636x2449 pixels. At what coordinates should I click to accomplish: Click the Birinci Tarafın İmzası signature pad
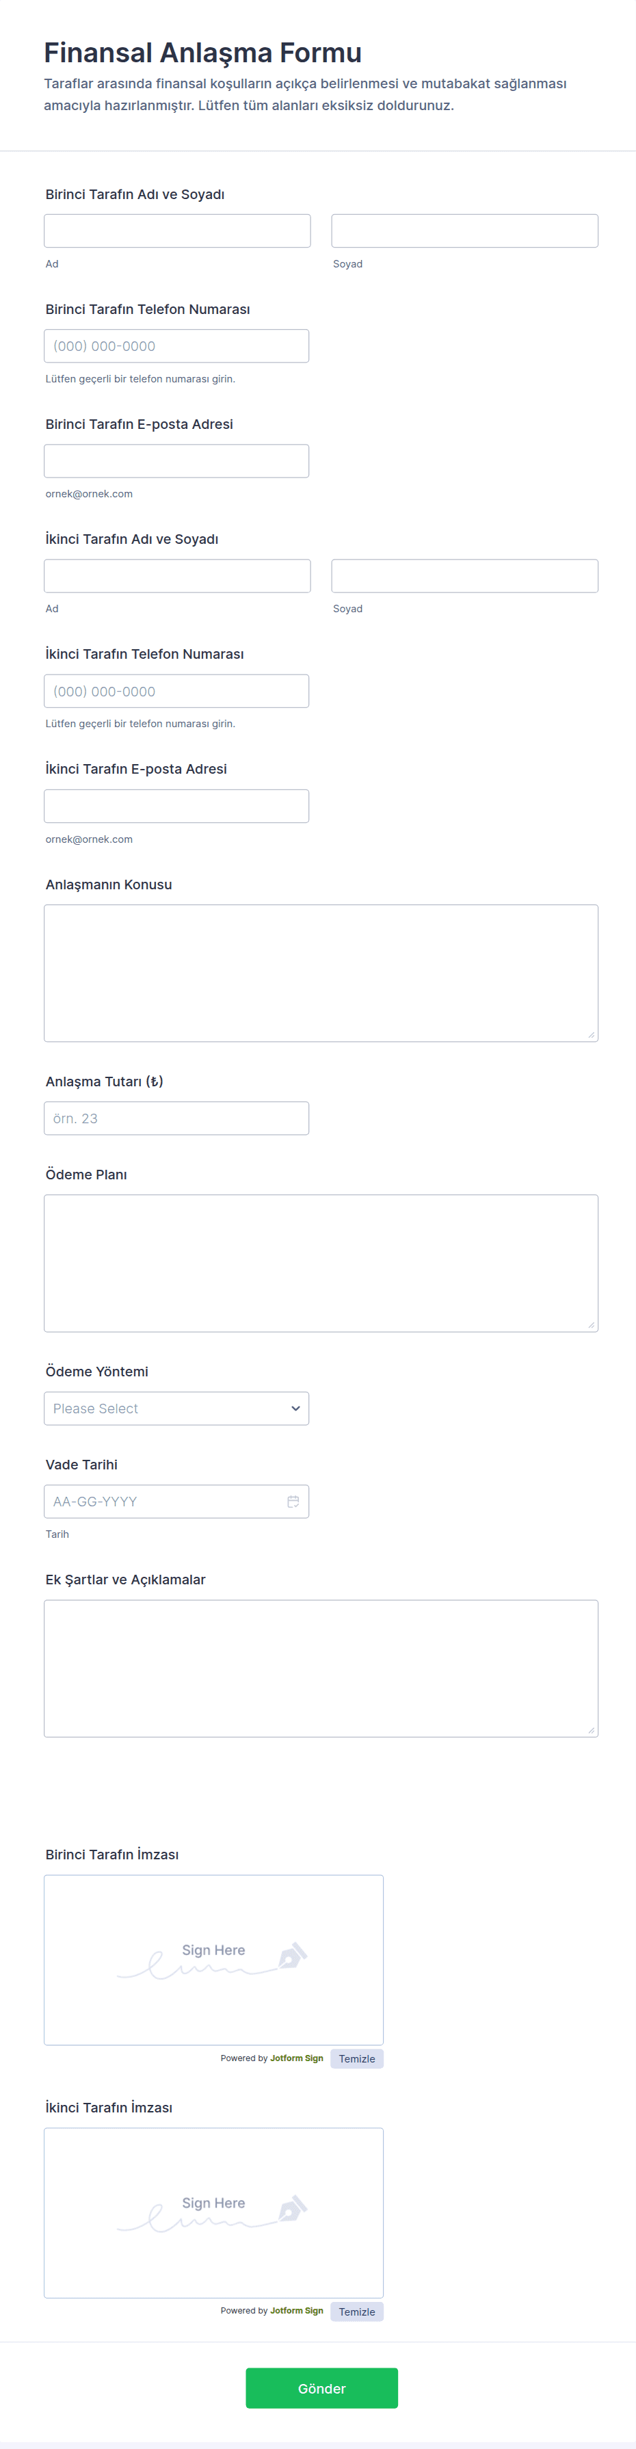213,1959
